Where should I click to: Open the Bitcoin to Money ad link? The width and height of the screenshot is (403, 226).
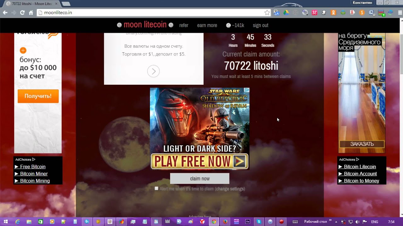(x=361, y=181)
